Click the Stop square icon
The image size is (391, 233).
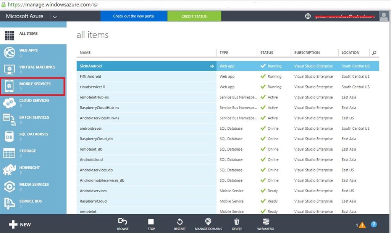(151, 222)
